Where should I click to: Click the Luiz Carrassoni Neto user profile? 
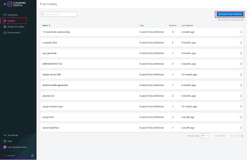click(15, 147)
